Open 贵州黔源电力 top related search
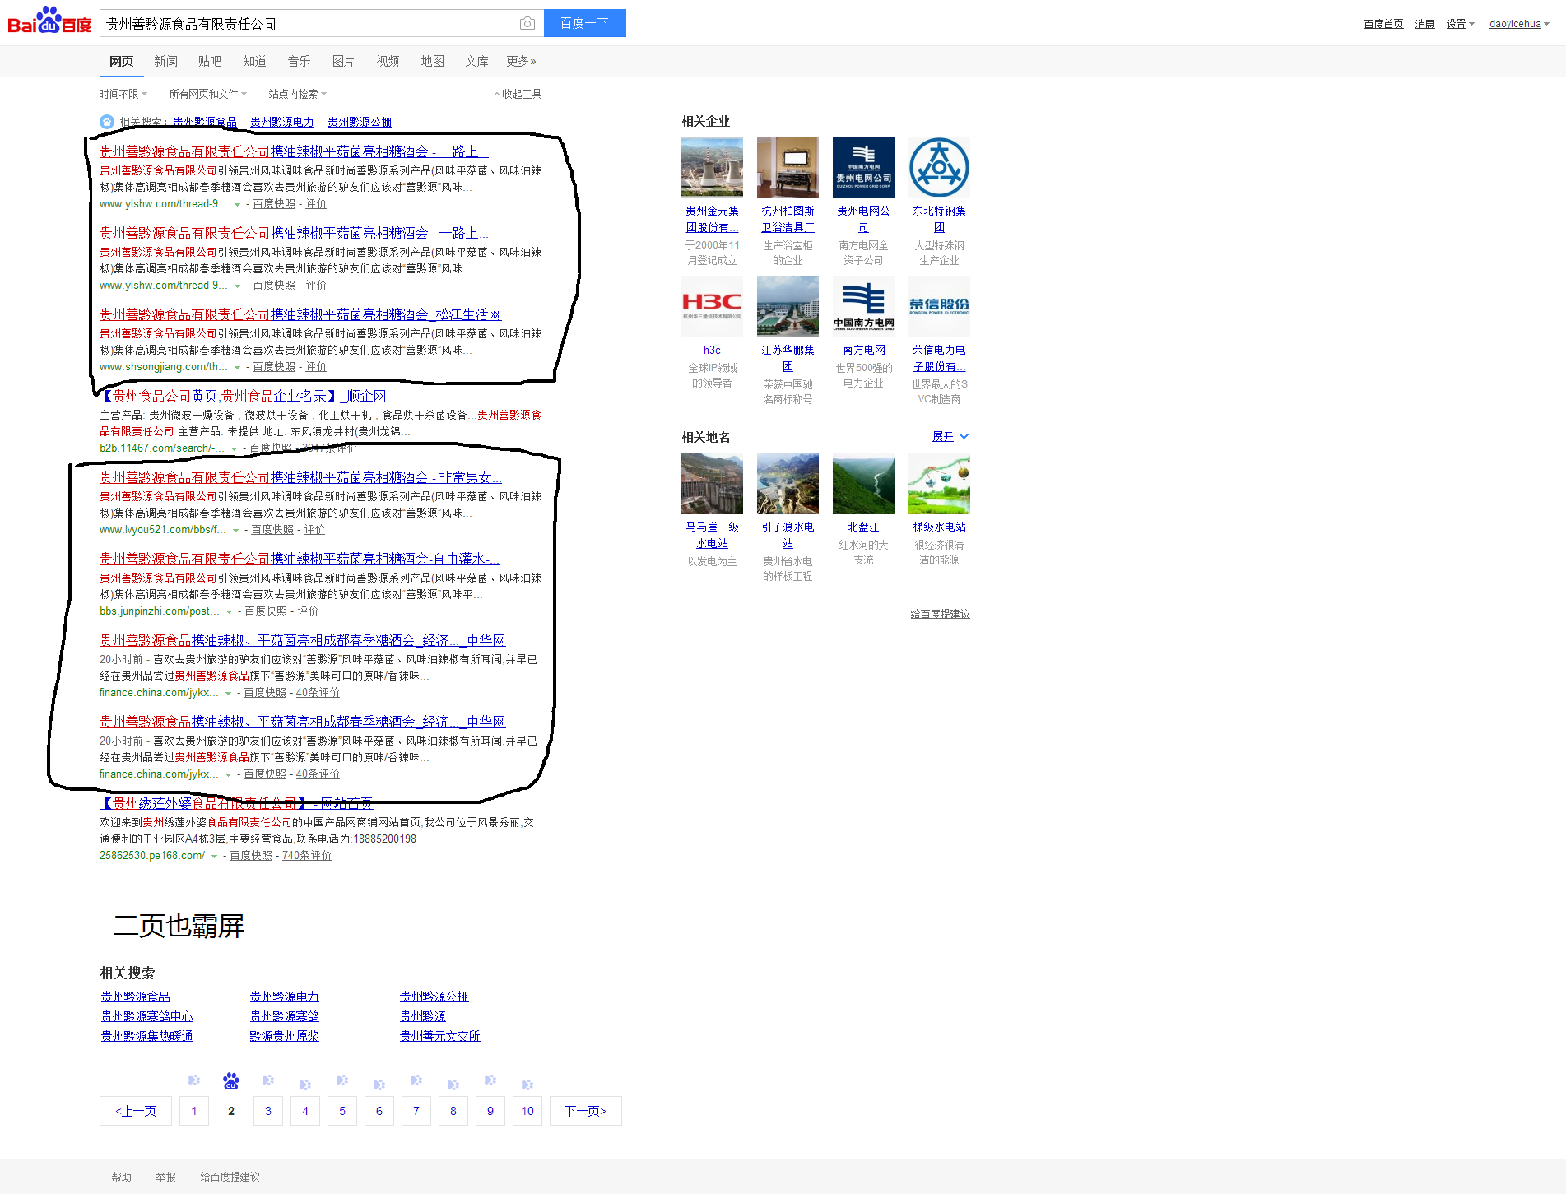This screenshot has width=1566, height=1194. click(x=282, y=122)
